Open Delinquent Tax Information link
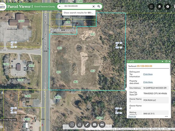Image resolution: width=175 pixels, height=131 pixels. point(148,74)
